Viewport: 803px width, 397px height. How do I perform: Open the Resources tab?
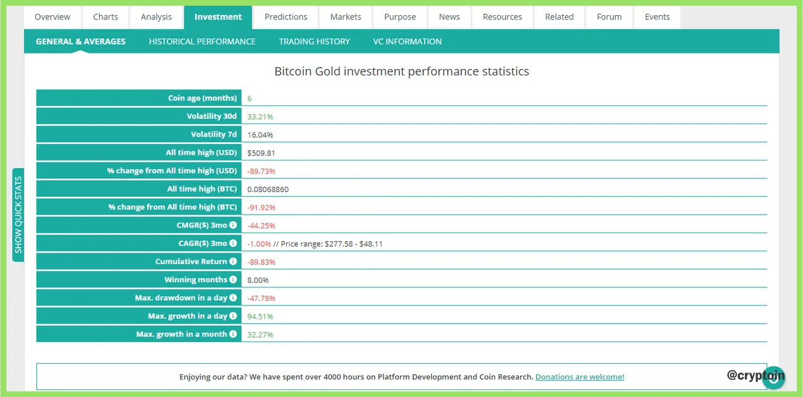click(503, 17)
